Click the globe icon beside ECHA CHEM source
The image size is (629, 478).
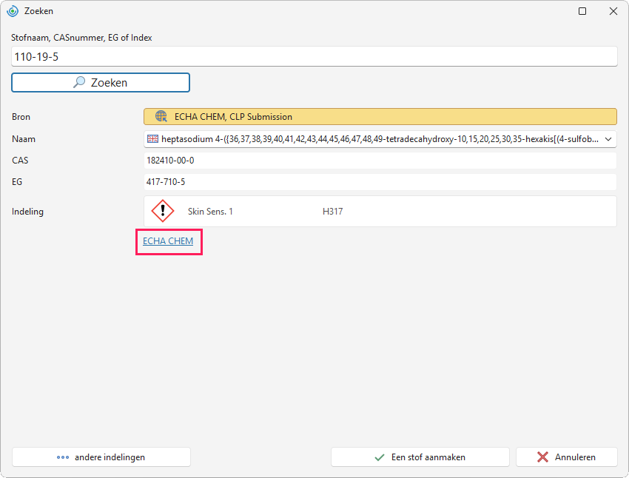coord(161,117)
